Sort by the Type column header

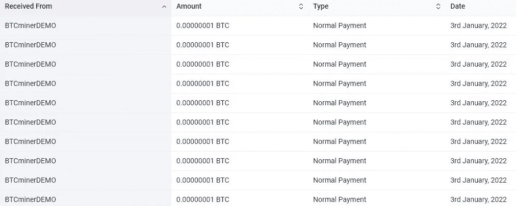[x=321, y=6]
